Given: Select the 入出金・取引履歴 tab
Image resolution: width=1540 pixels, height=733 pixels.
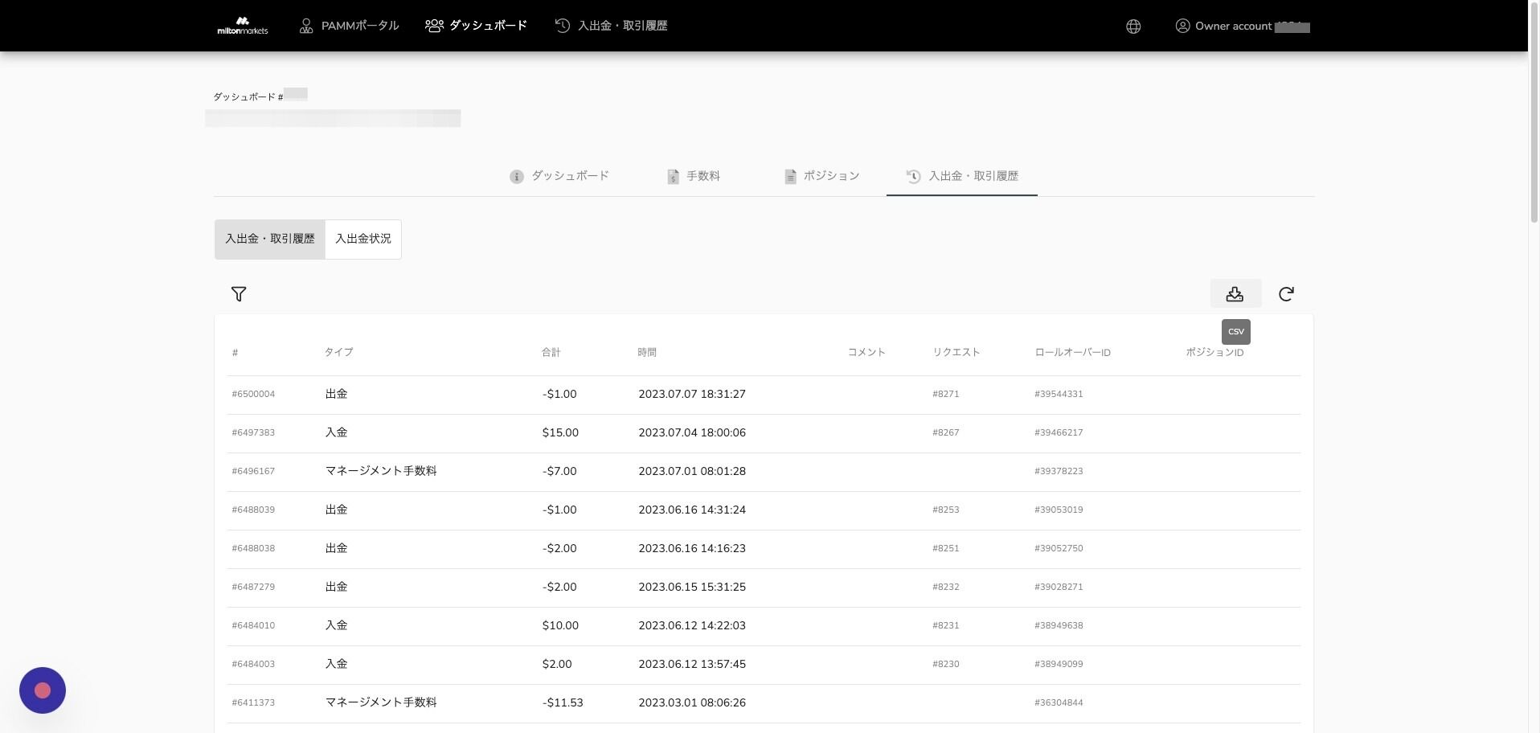Looking at the screenshot, I should coord(962,176).
